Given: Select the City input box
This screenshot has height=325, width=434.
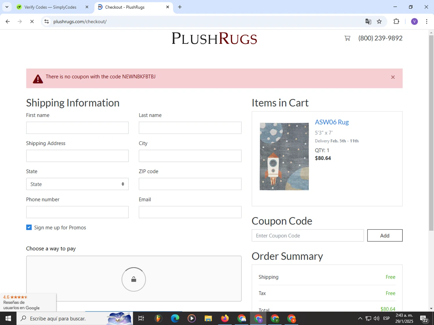Looking at the screenshot, I should coord(190,156).
